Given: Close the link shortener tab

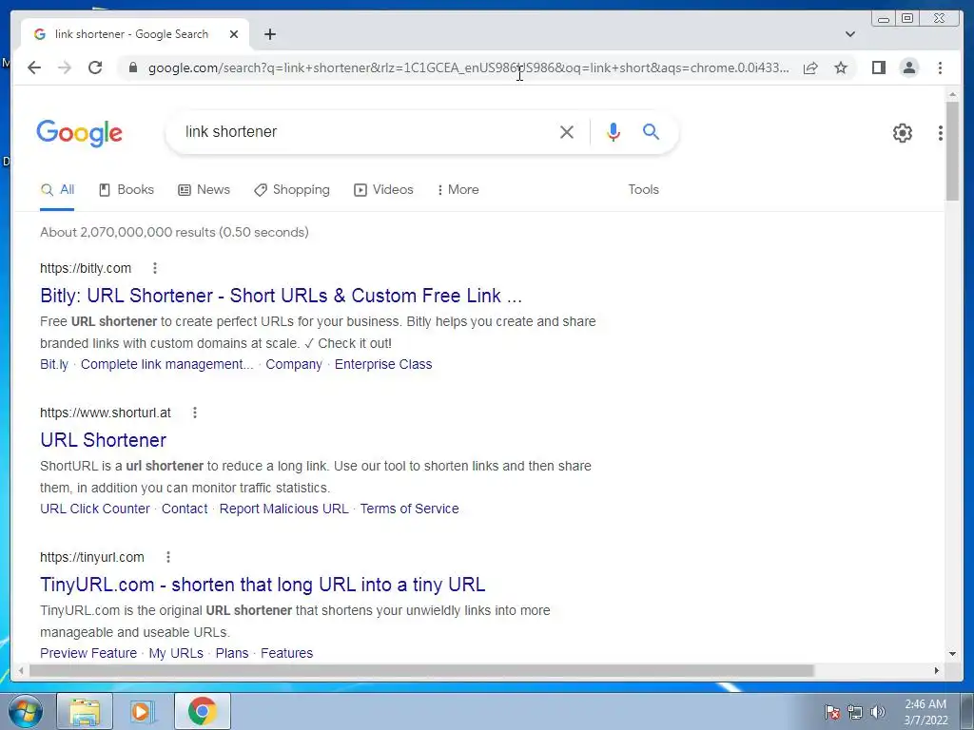Looking at the screenshot, I should 234,34.
